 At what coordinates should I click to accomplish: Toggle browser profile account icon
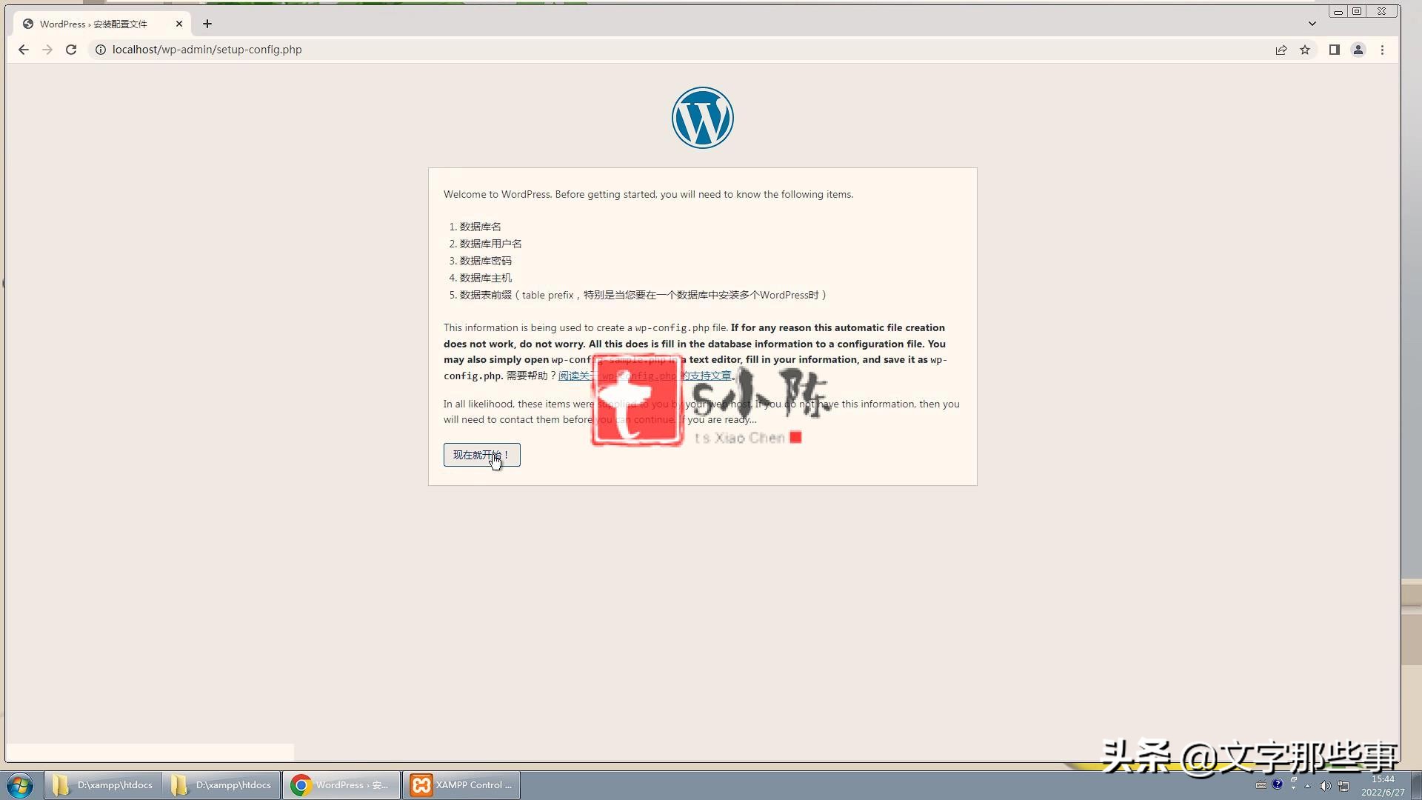tap(1360, 50)
